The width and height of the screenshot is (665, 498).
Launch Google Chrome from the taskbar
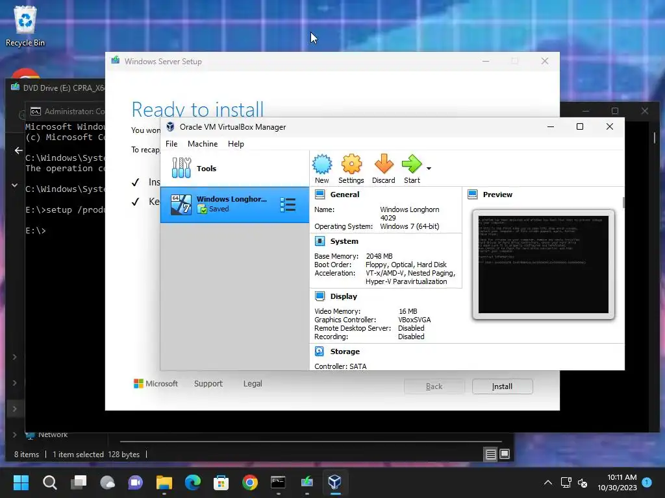click(x=250, y=482)
